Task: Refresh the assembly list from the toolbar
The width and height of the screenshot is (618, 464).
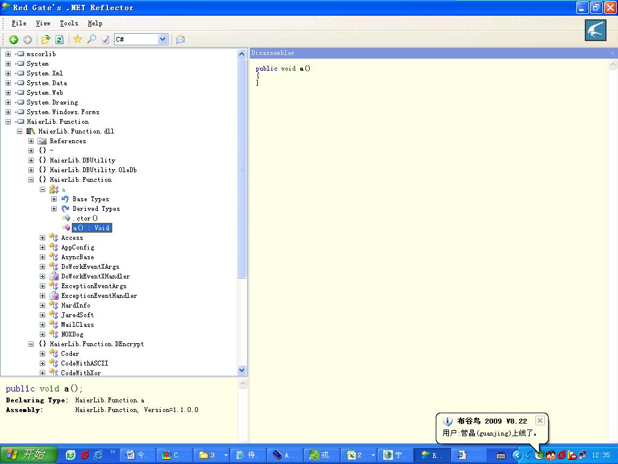Action: click(x=60, y=39)
